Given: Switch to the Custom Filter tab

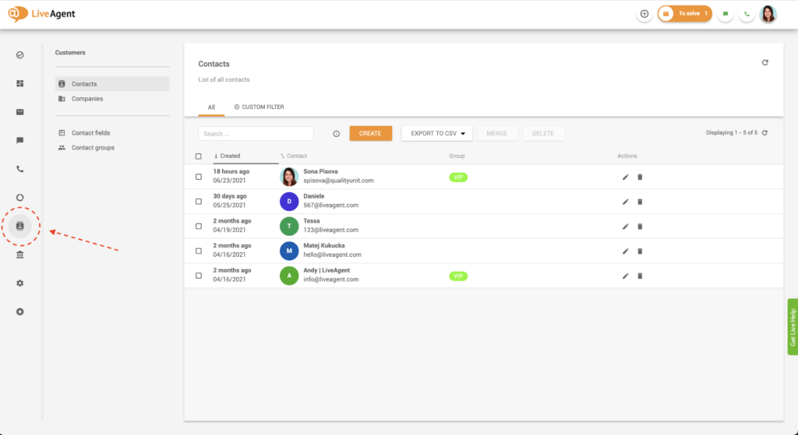Looking at the screenshot, I should [x=259, y=107].
